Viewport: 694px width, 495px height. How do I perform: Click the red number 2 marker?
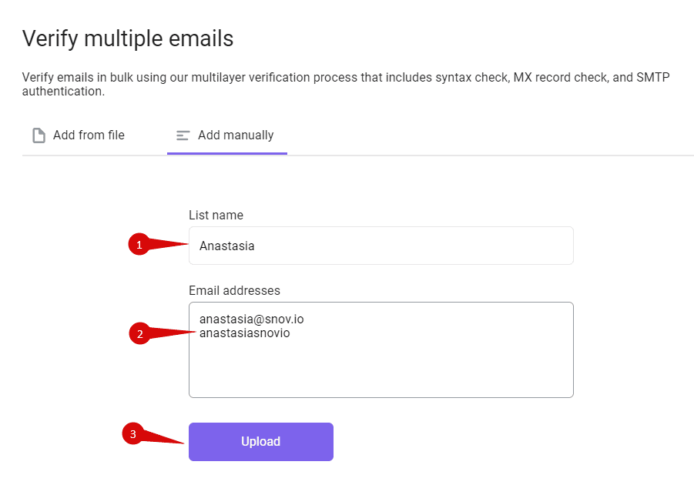139,333
